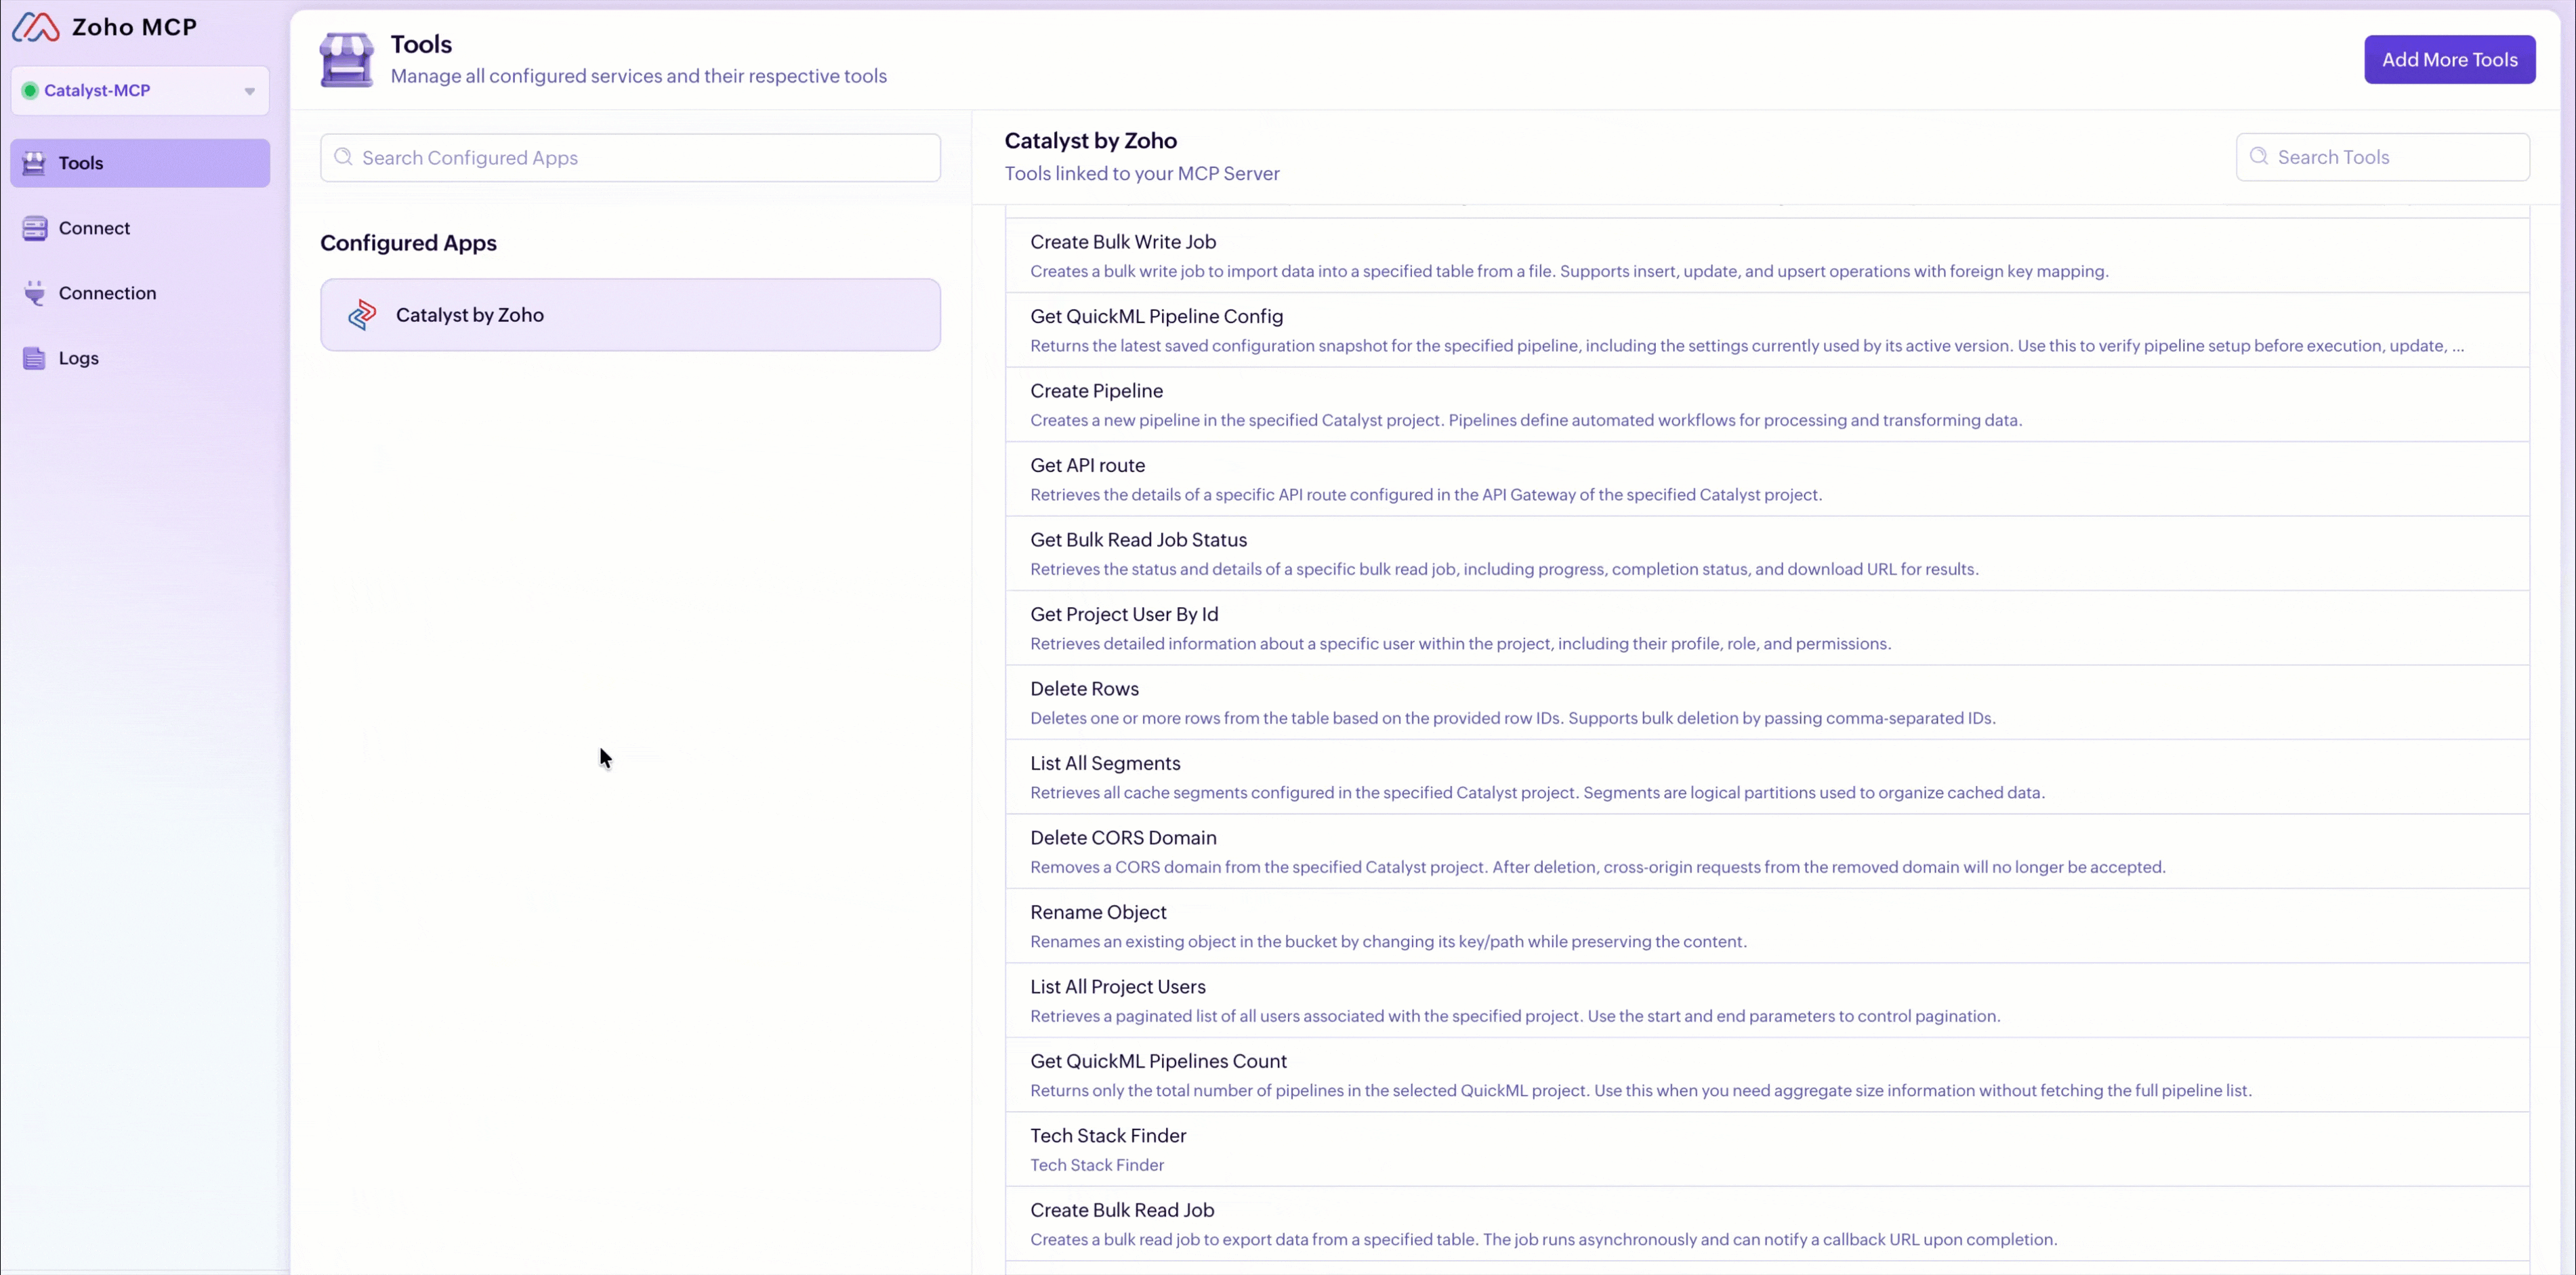Open the Connect menu item

[140, 228]
